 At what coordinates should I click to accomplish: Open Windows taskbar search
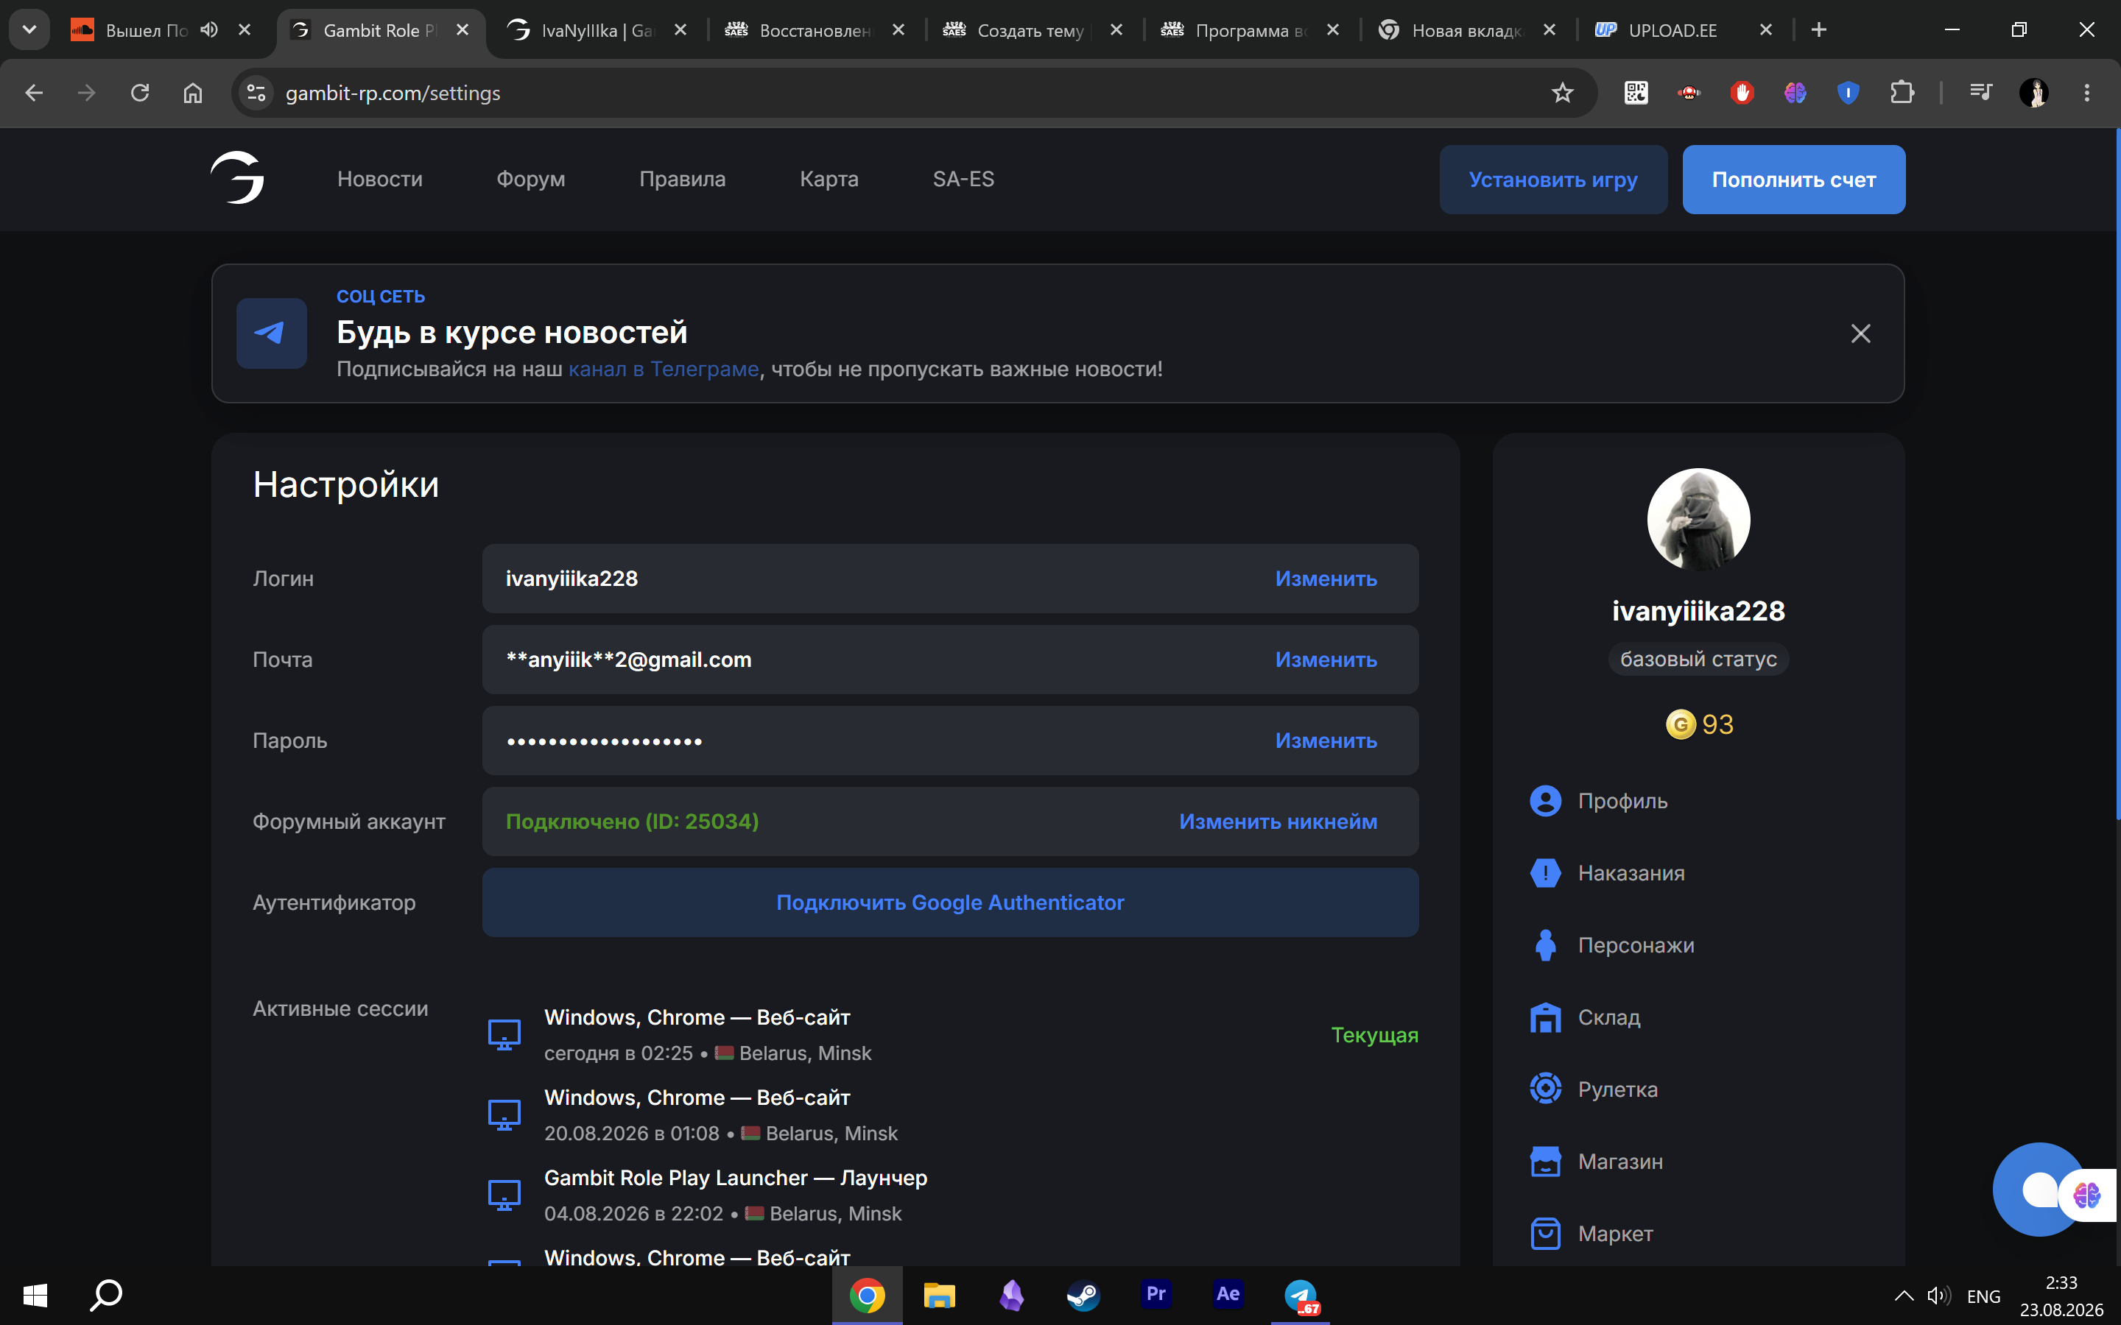click(x=106, y=1296)
